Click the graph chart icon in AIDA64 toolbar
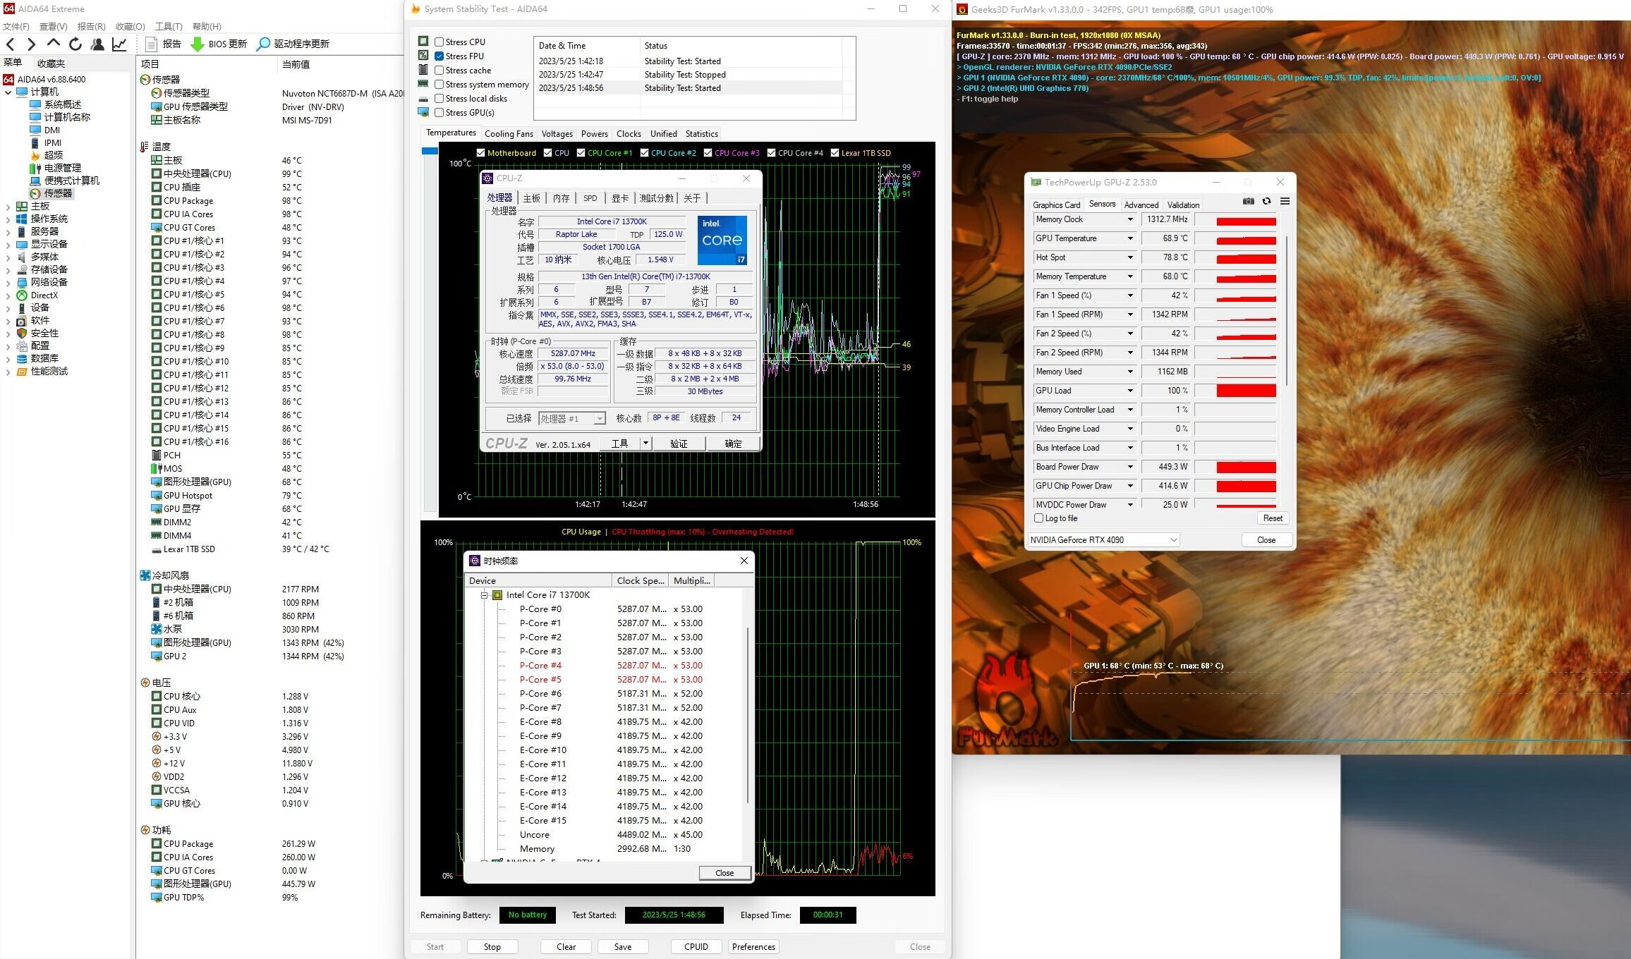 pos(119,44)
